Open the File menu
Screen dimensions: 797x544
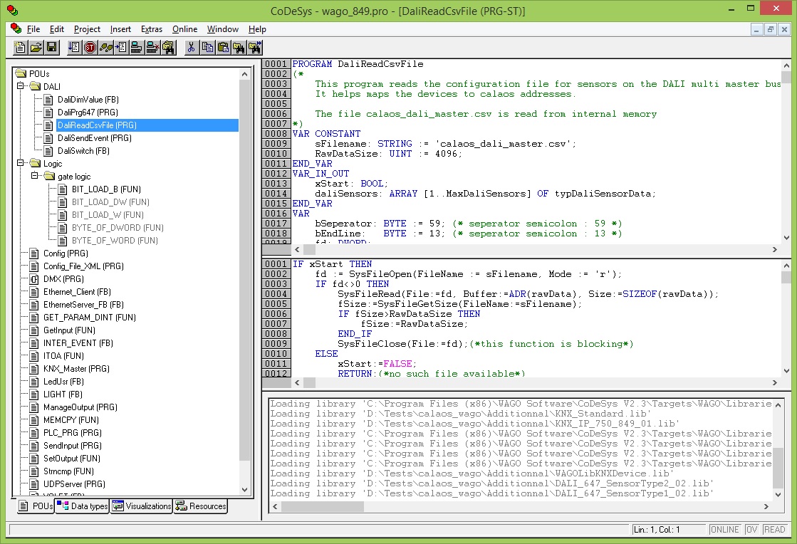tap(33, 29)
